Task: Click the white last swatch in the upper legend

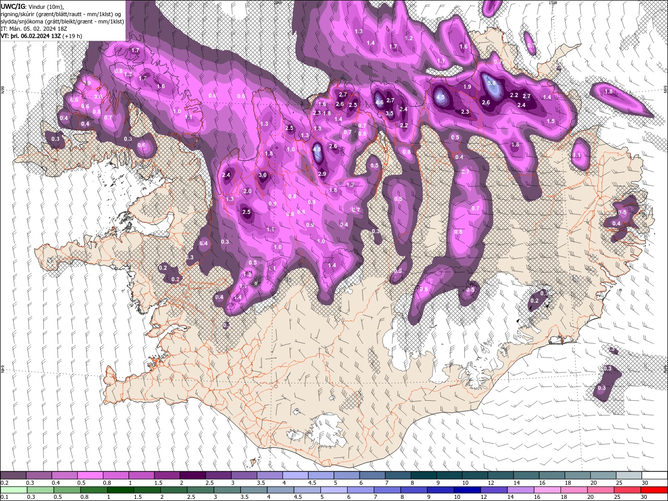Action: coord(654,475)
